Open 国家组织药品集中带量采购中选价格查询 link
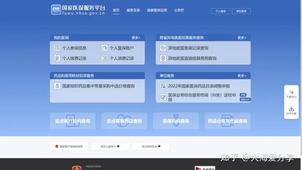Screen dimensions: 302x170 99,86
